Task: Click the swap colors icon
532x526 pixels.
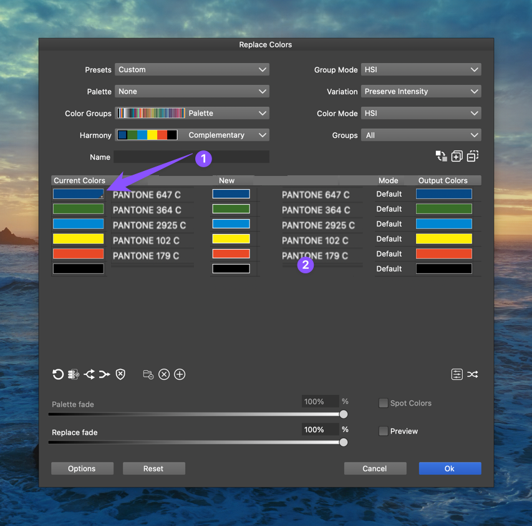Action: (x=441, y=156)
